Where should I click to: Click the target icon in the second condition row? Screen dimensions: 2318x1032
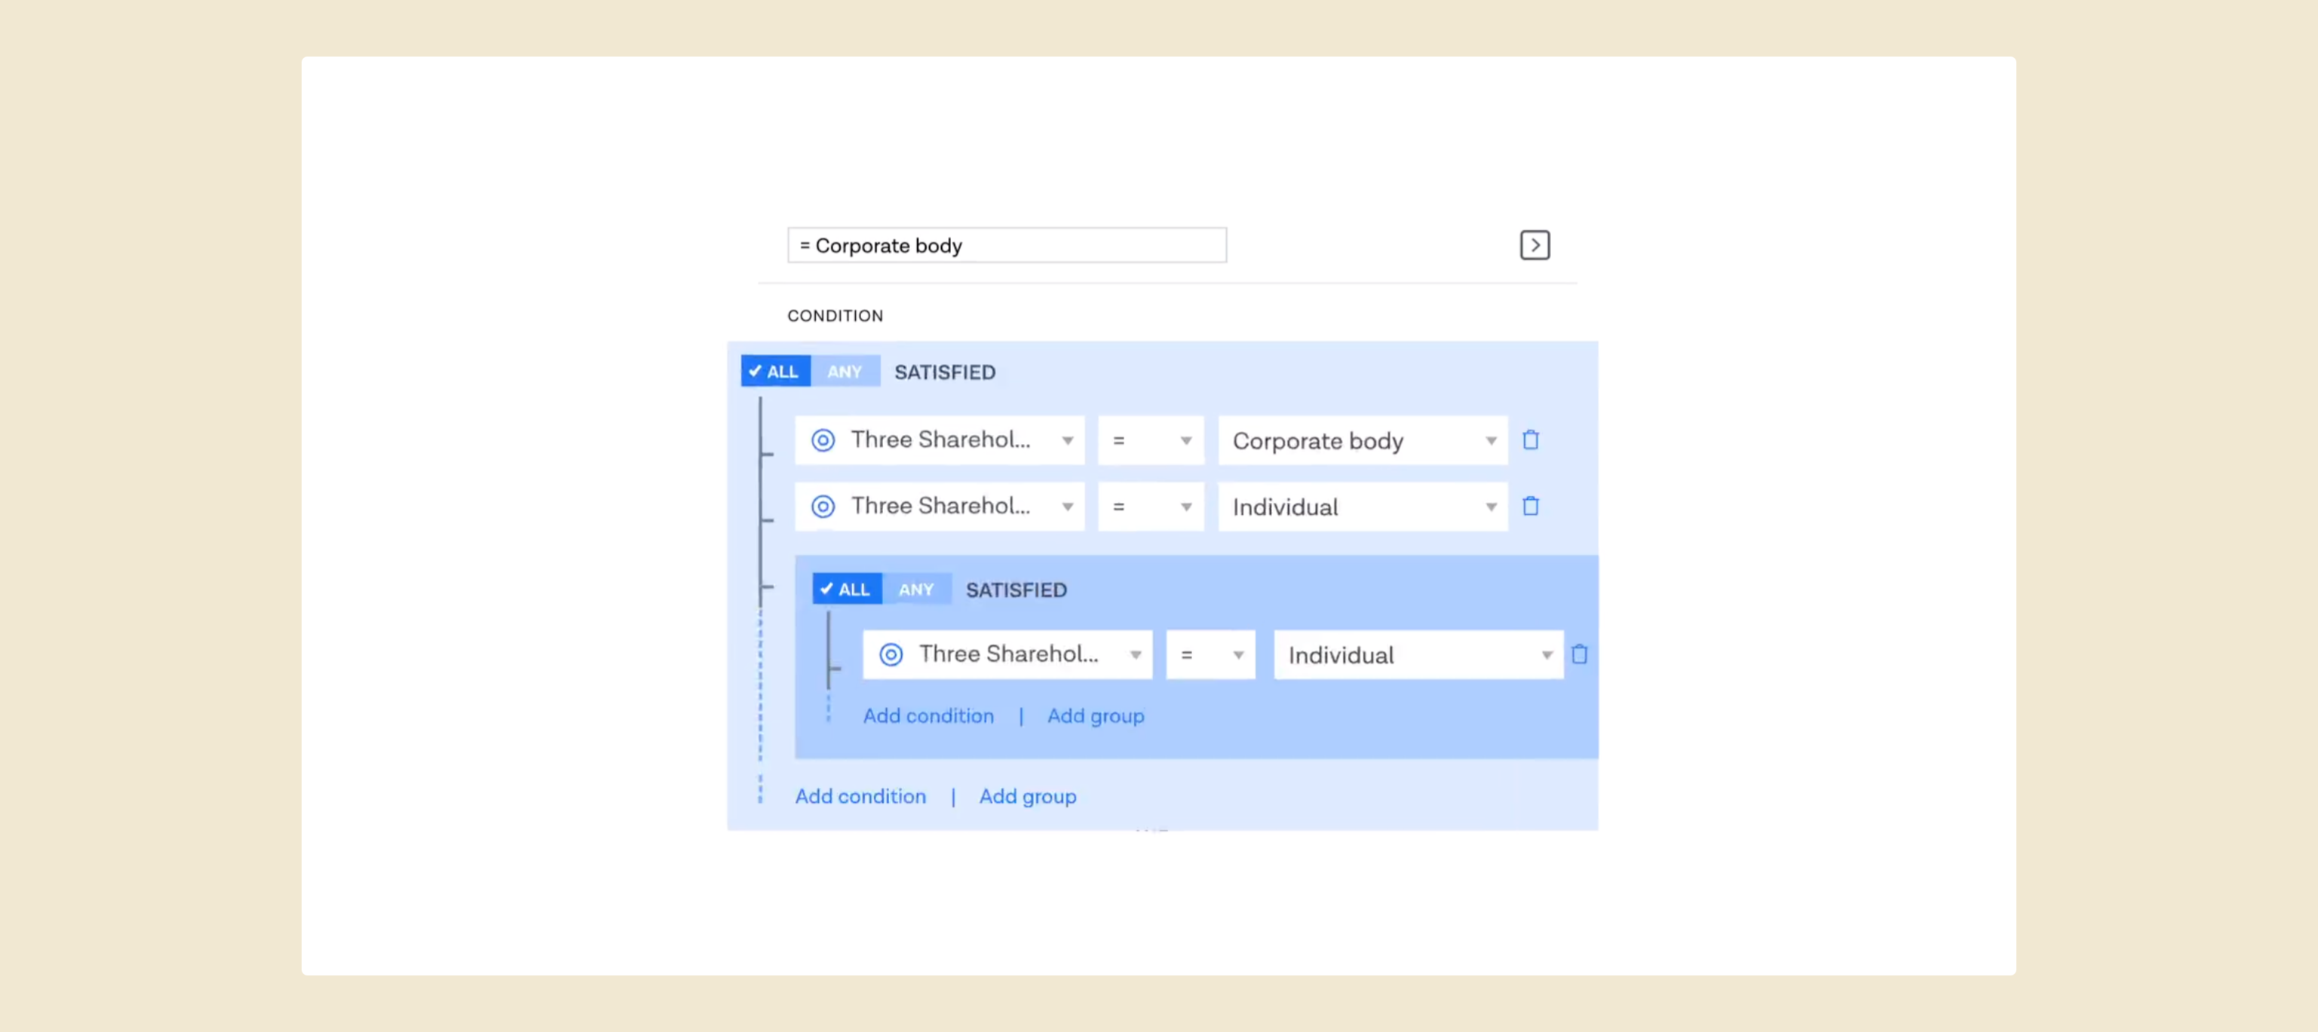pos(823,507)
